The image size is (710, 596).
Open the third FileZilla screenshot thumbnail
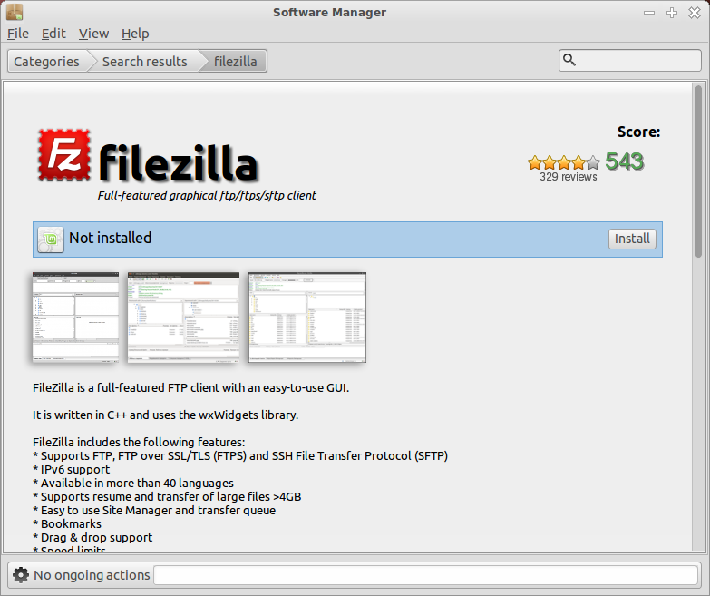point(307,317)
